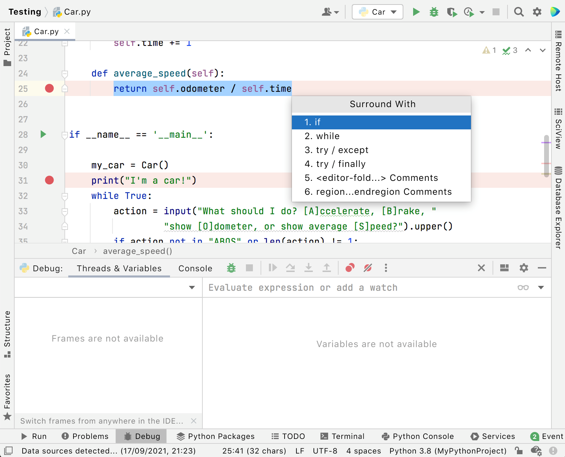Screen dimensions: 565x457
Task: Collapse the average_speed method fold on line 24
Action: click(64, 73)
